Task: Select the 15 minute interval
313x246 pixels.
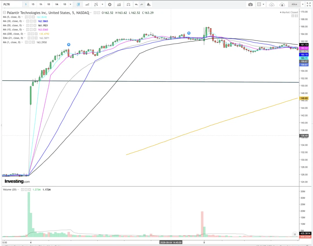Action: coord(33,4)
